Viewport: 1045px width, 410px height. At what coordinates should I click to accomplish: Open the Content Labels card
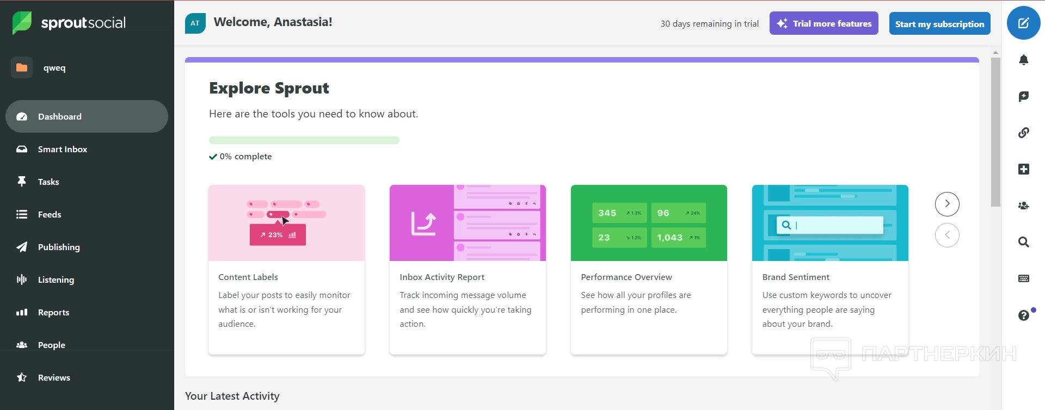[x=286, y=270]
